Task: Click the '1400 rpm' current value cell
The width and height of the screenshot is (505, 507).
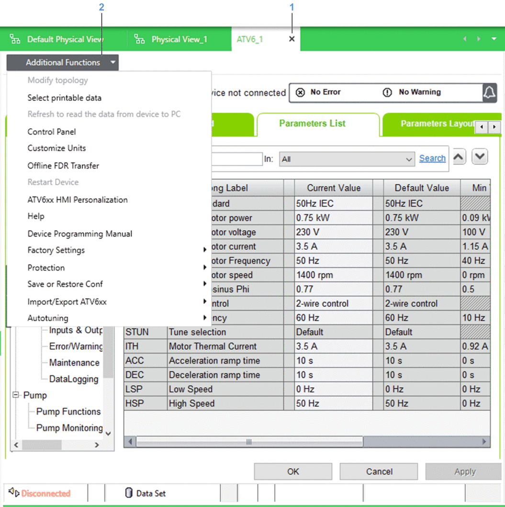Action: [x=334, y=275]
